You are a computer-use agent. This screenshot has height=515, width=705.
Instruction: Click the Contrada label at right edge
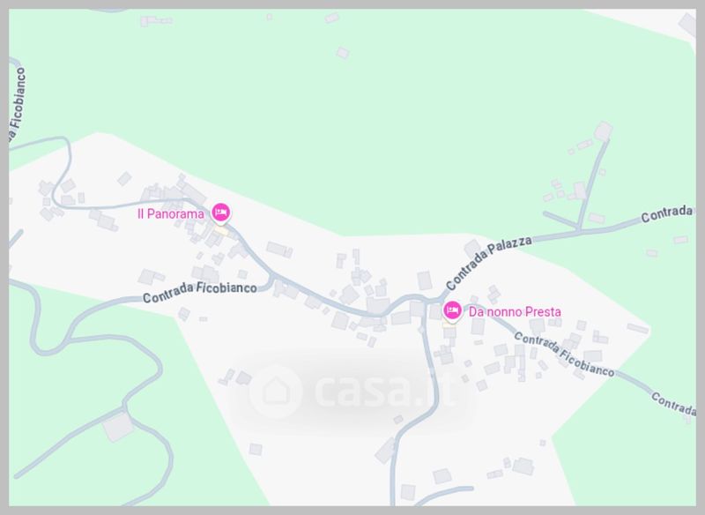(667, 213)
